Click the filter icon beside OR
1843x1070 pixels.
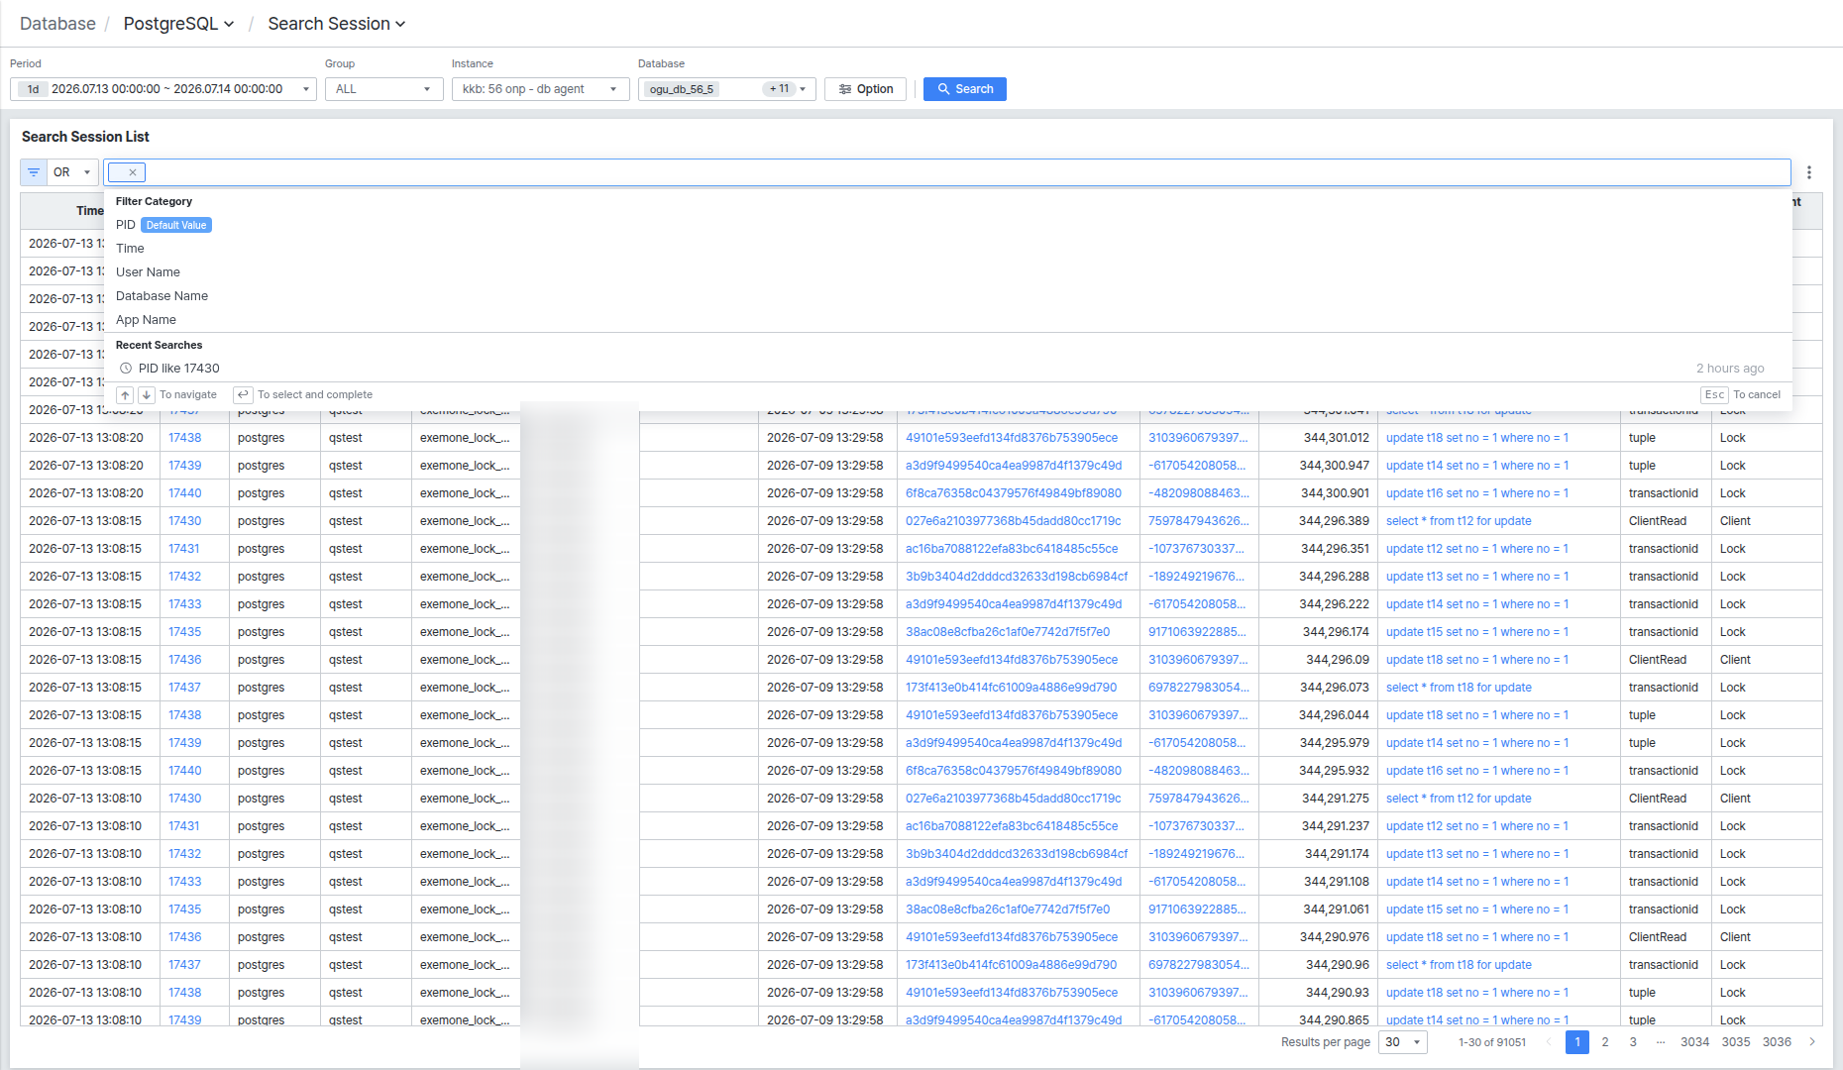tap(34, 172)
